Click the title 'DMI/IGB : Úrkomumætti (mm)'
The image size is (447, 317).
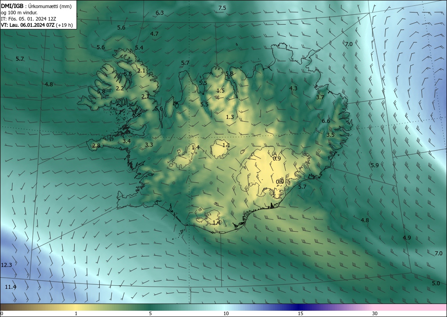click(x=36, y=6)
